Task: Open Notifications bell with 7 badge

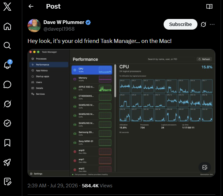Action: point(7,65)
